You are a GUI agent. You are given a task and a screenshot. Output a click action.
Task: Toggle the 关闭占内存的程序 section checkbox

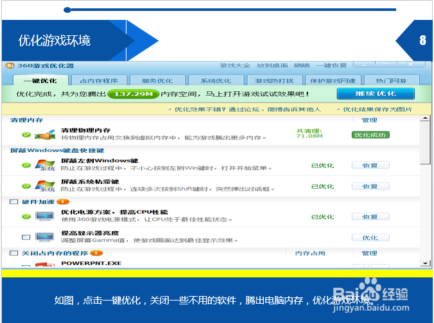click(14, 253)
